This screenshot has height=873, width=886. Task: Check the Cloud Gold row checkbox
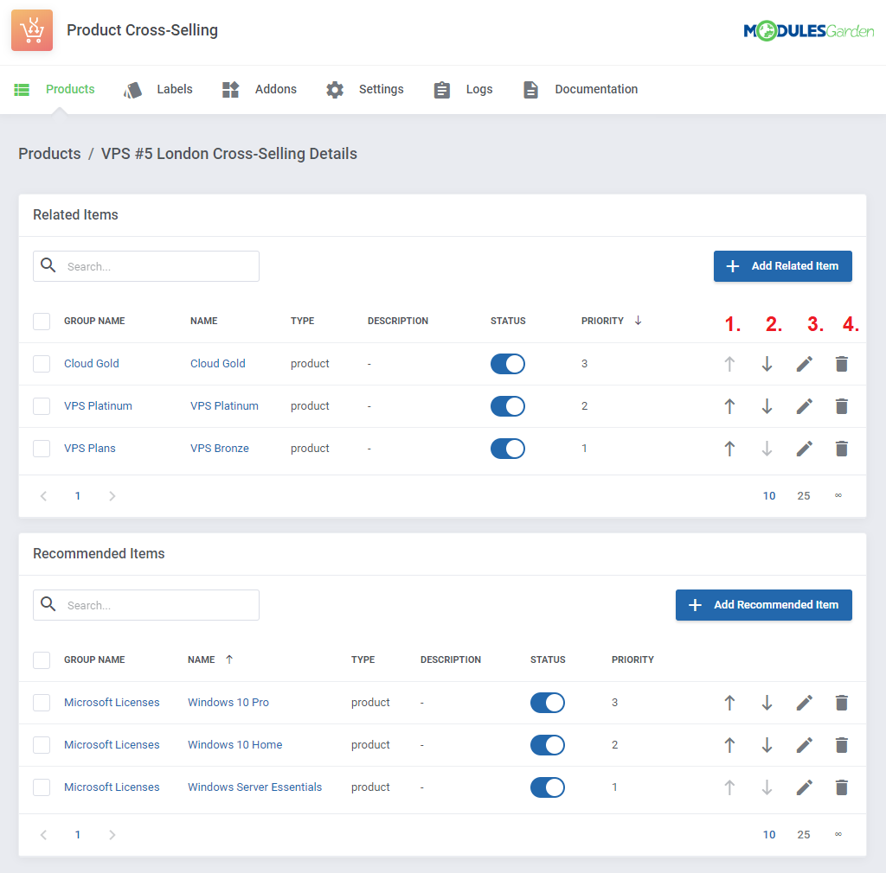(x=42, y=364)
